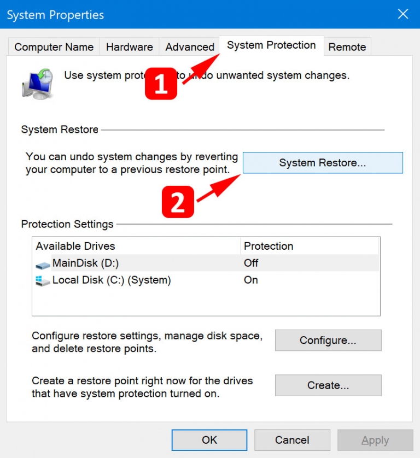This screenshot has width=420, height=458.
Task: Select the Computer Name tab
Action: 53,47
